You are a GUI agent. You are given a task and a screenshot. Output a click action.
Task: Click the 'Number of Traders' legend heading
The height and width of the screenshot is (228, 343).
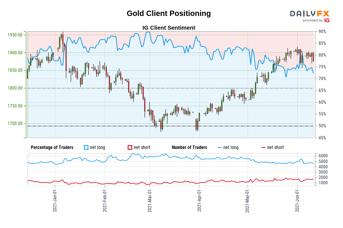[189, 147]
